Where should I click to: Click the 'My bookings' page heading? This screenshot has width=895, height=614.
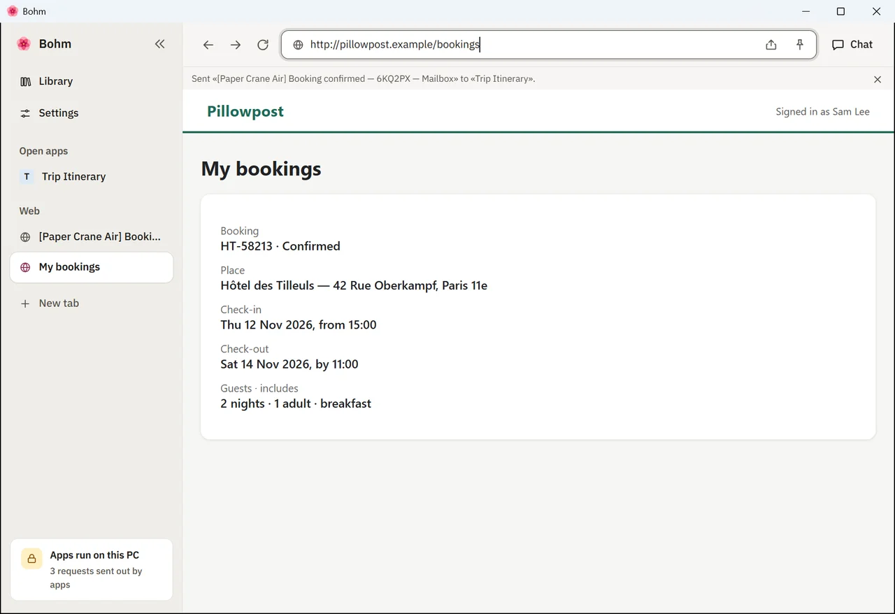pyautogui.click(x=262, y=169)
